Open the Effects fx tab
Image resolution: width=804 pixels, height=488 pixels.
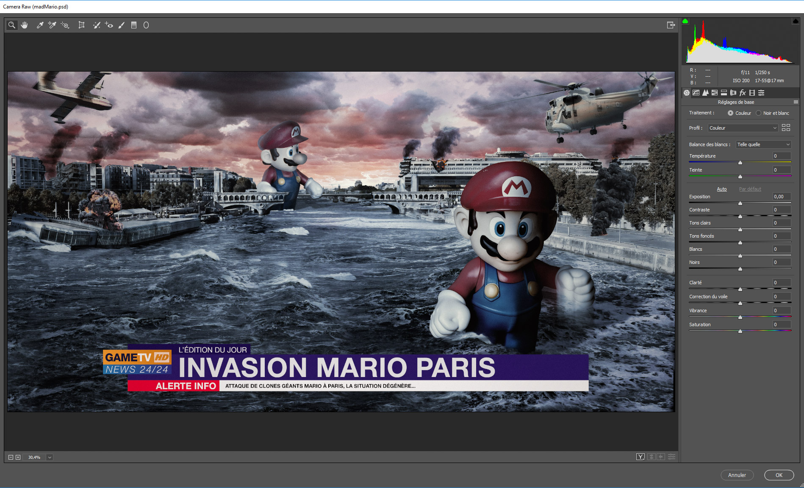[x=743, y=93]
